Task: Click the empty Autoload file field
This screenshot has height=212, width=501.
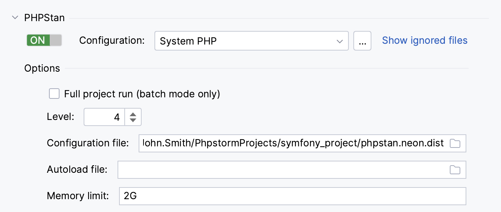Action: click(283, 170)
